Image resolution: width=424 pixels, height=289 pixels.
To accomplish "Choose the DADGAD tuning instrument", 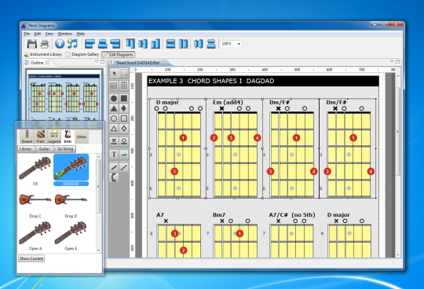I will (71, 170).
